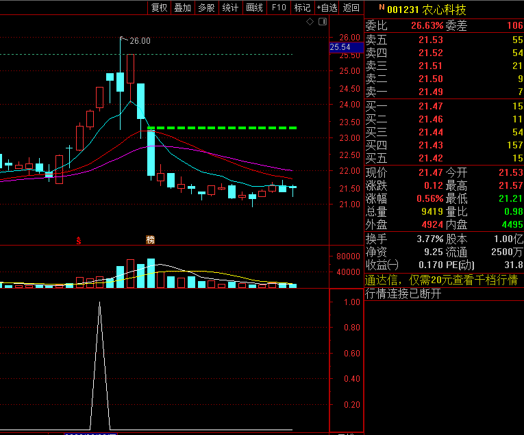This screenshot has width=524, height=435.
Task: Select 卖二 price 21.50
Action: [x=431, y=79]
